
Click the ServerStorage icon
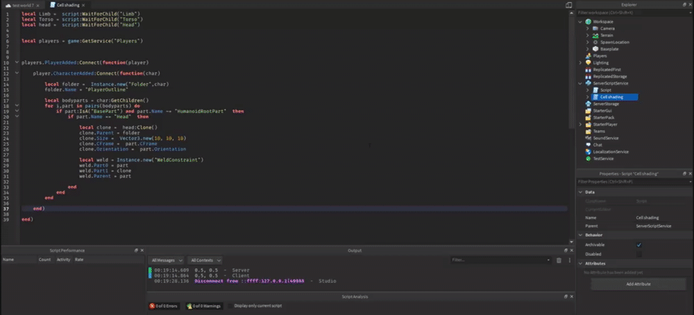coord(589,103)
